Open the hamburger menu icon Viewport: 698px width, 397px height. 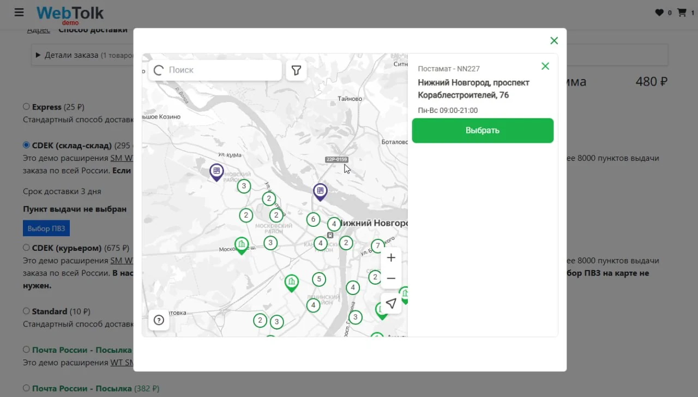coord(19,12)
